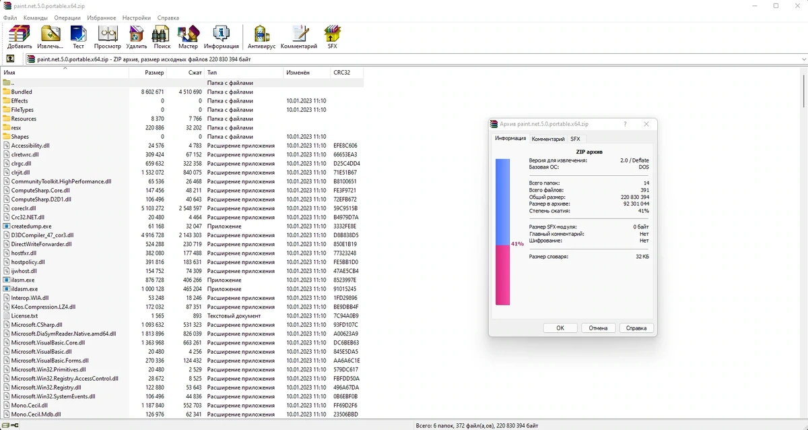Viewport: 808px width, 430px height.
Task: Select ComputeSharp.Core.dll row
Action: [x=182, y=190]
